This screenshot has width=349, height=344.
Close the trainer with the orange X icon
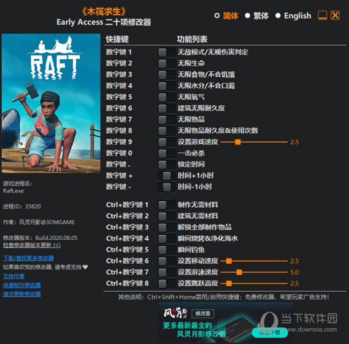tap(335, 16)
